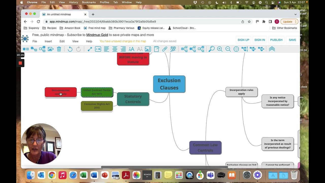Select the connect nodes arrow tool
The image size is (325, 183).
pyautogui.click(x=90, y=49)
